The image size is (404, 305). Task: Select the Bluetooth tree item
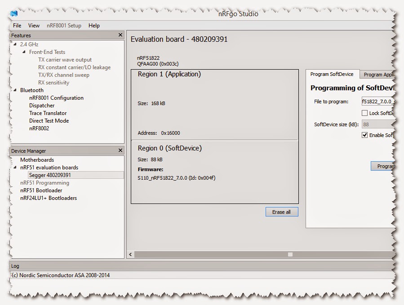(x=32, y=90)
